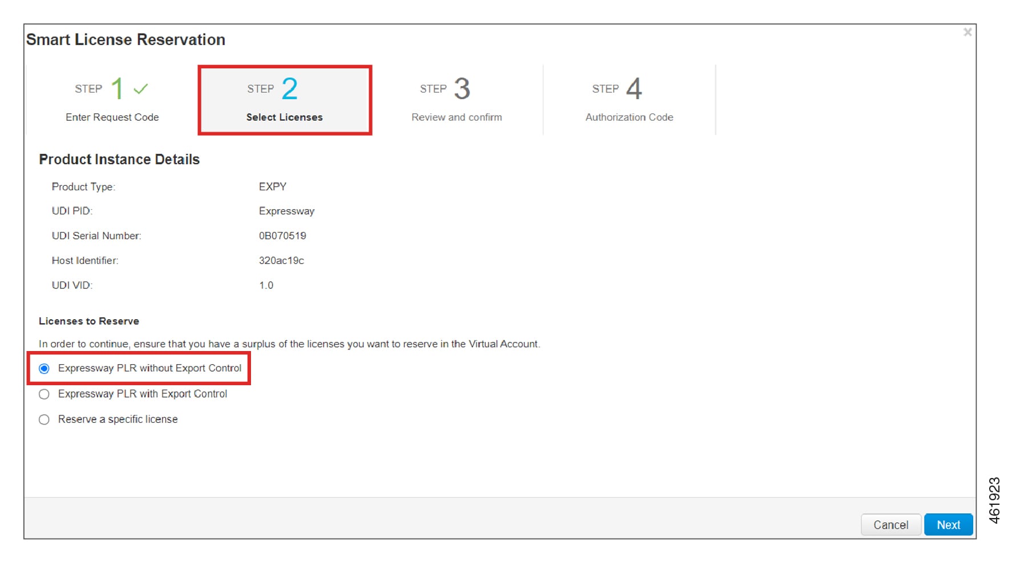Click the Product Instance Details heading

pyautogui.click(x=119, y=160)
